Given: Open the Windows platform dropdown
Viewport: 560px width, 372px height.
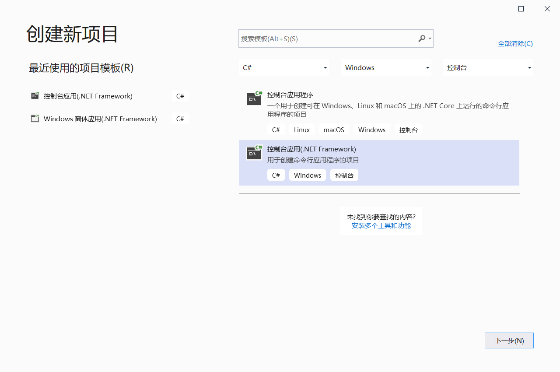Looking at the screenshot, I should point(386,67).
